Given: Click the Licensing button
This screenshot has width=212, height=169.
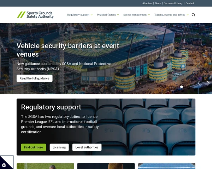Looking at the screenshot, I should (59, 147).
